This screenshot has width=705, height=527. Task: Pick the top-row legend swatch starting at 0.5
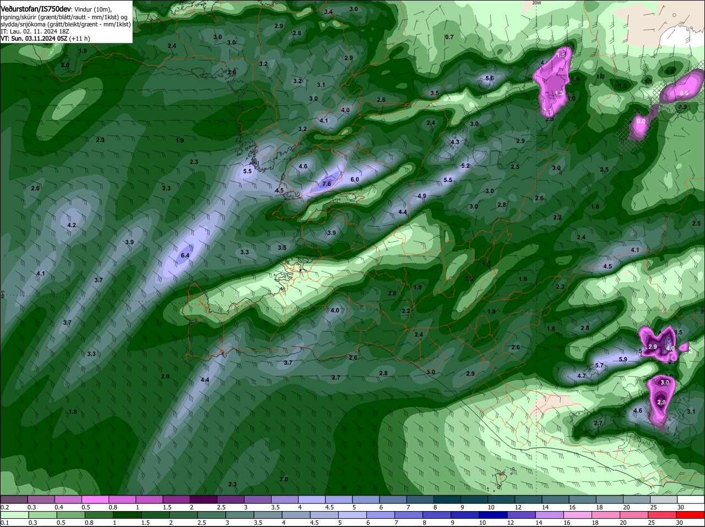pyautogui.click(x=95, y=499)
